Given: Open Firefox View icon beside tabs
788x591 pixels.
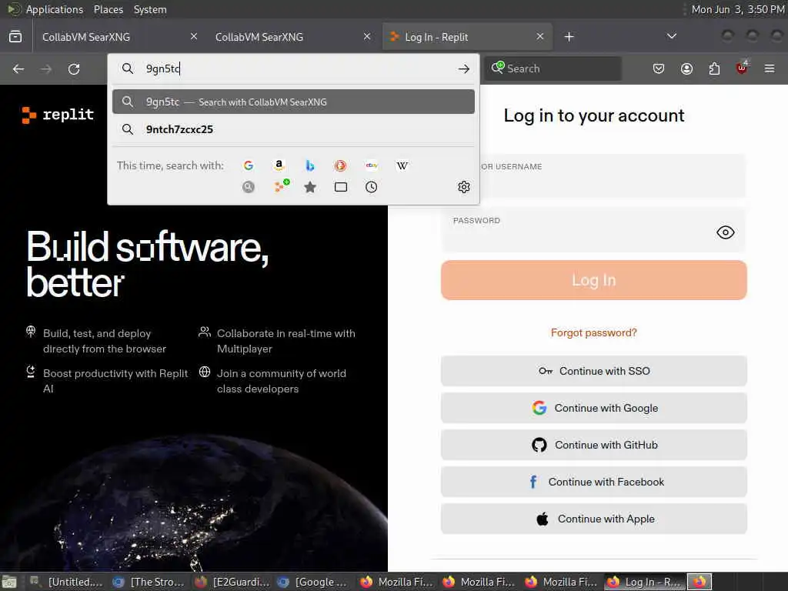Looking at the screenshot, I should (x=15, y=37).
